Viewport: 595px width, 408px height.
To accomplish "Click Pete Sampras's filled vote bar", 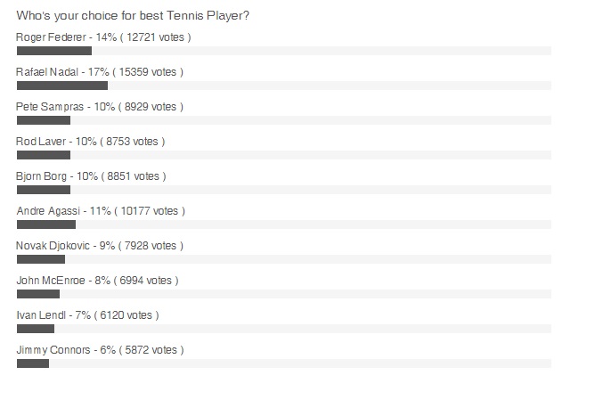I will coord(44,120).
